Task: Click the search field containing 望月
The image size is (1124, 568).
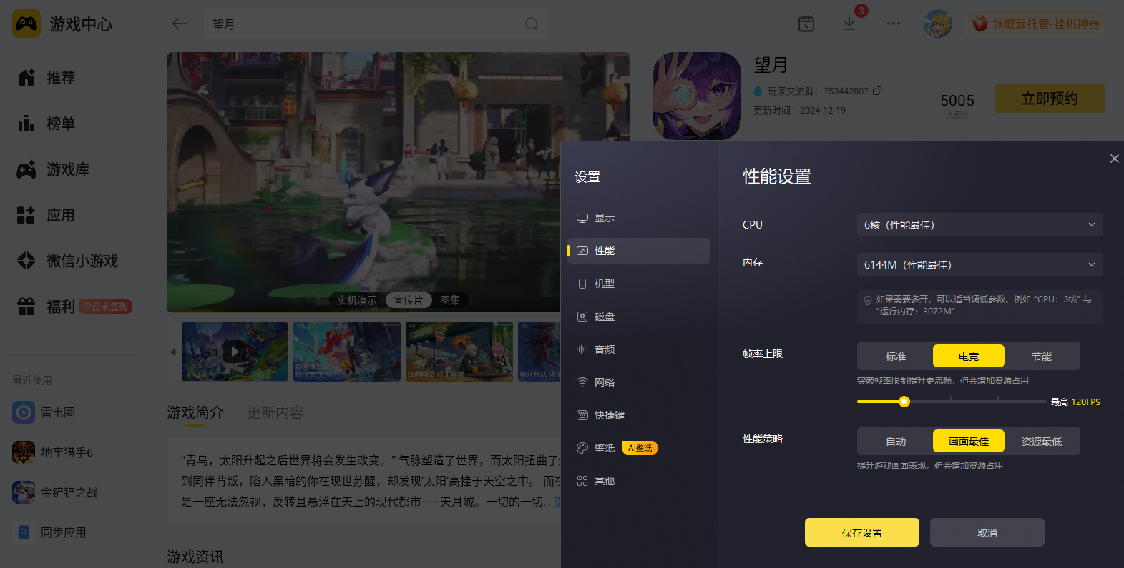Action: [376, 24]
